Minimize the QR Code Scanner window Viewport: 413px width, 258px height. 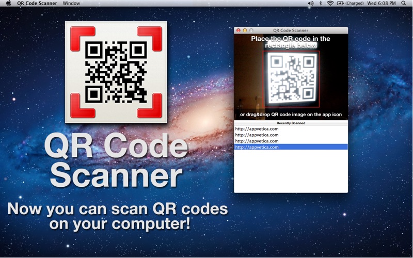pos(245,30)
